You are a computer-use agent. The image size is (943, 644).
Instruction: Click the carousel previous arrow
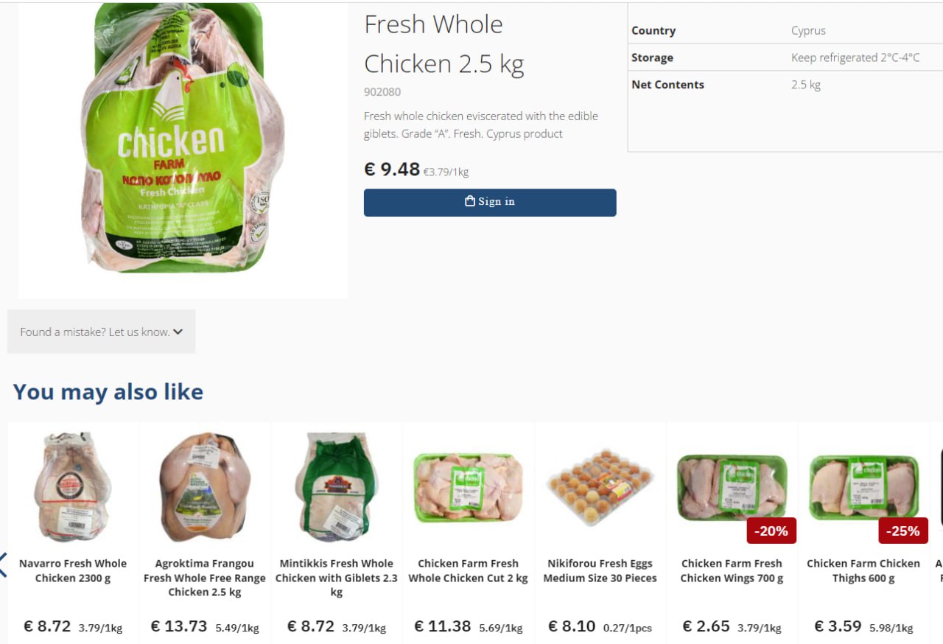click(x=3, y=564)
